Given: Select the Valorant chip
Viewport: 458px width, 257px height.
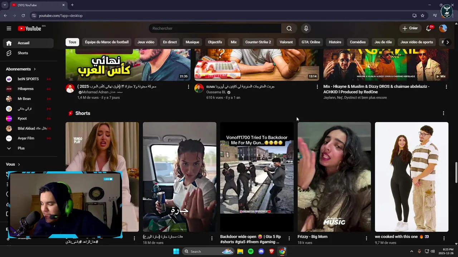Looking at the screenshot, I should [286, 42].
